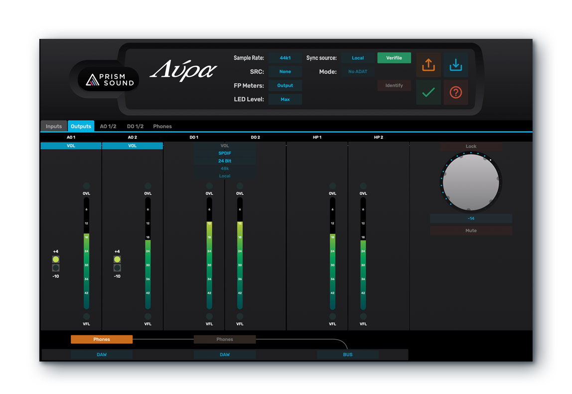Click the blue download settings icon

pos(455,65)
